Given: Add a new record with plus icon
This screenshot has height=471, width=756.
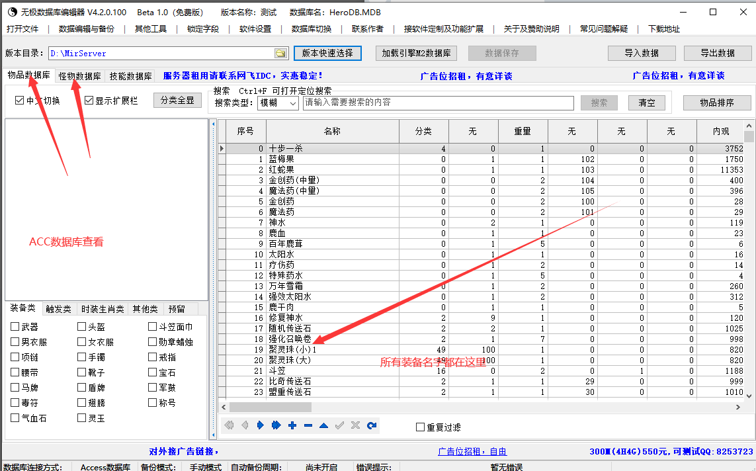Looking at the screenshot, I should (x=292, y=425).
